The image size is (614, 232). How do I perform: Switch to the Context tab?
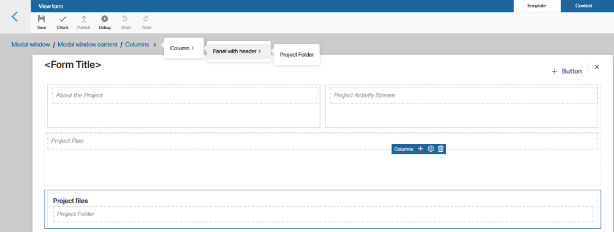[583, 6]
